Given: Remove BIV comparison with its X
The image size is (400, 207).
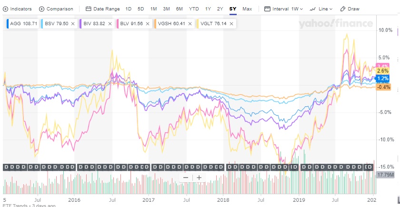Looking at the screenshot, I should 110,24.
